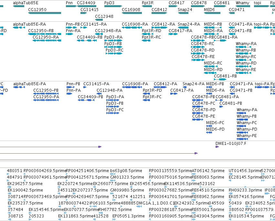The height and width of the screenshot is (221, 275).
Task: Click transcript label CG16908-RA
Action: [135, 24]
